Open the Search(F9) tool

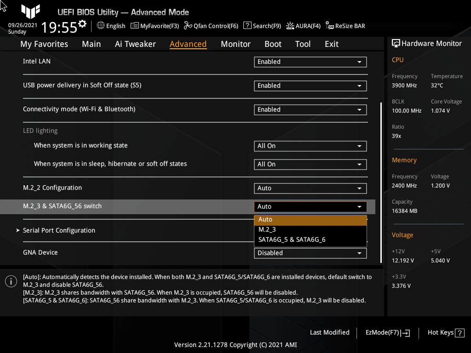click(262, 26)
